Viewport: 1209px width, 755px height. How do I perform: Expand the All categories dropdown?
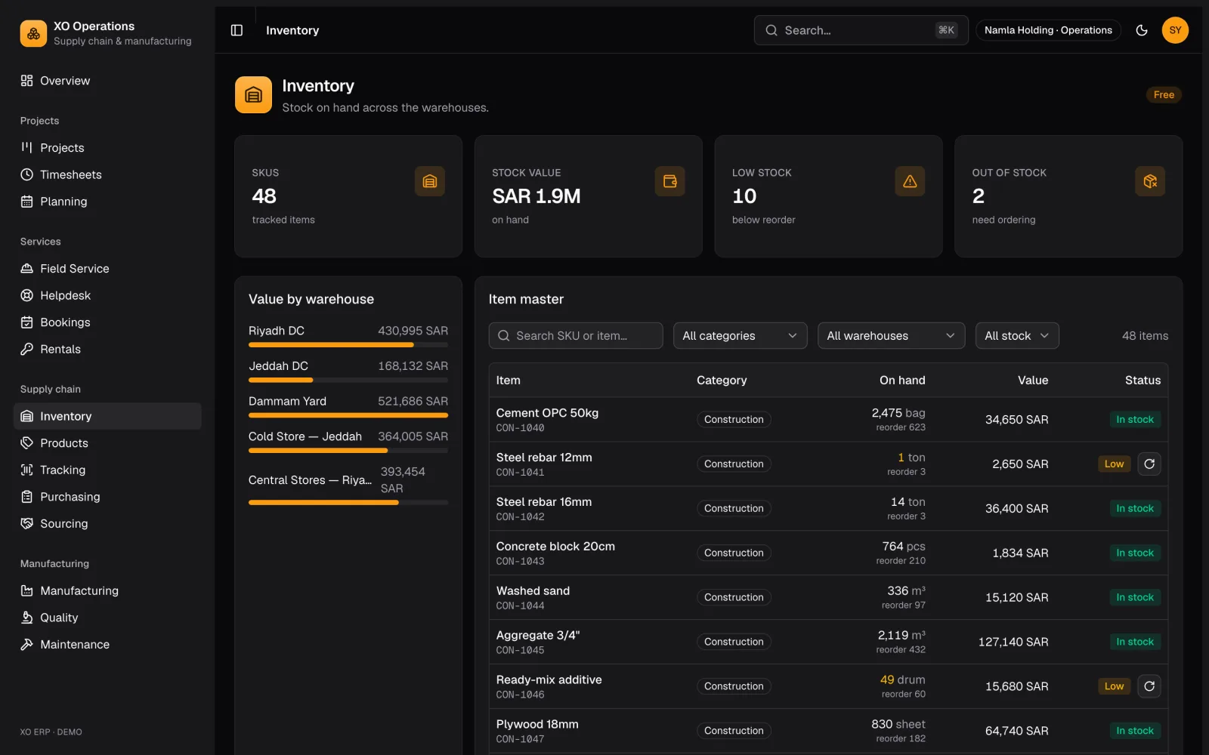coord(740,336)
